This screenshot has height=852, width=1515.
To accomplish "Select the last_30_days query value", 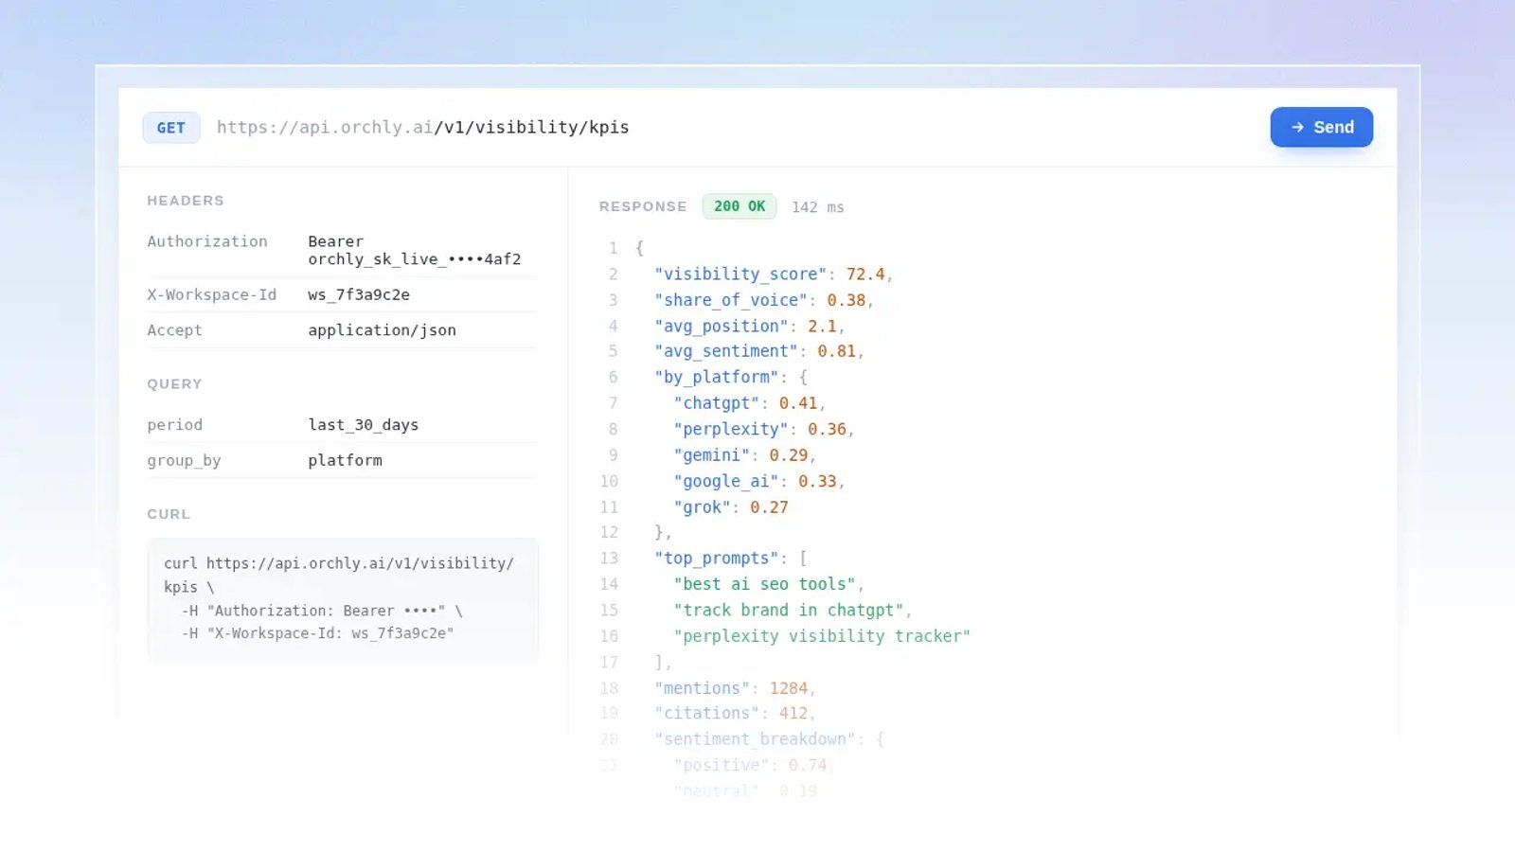I will click(364, 425).
